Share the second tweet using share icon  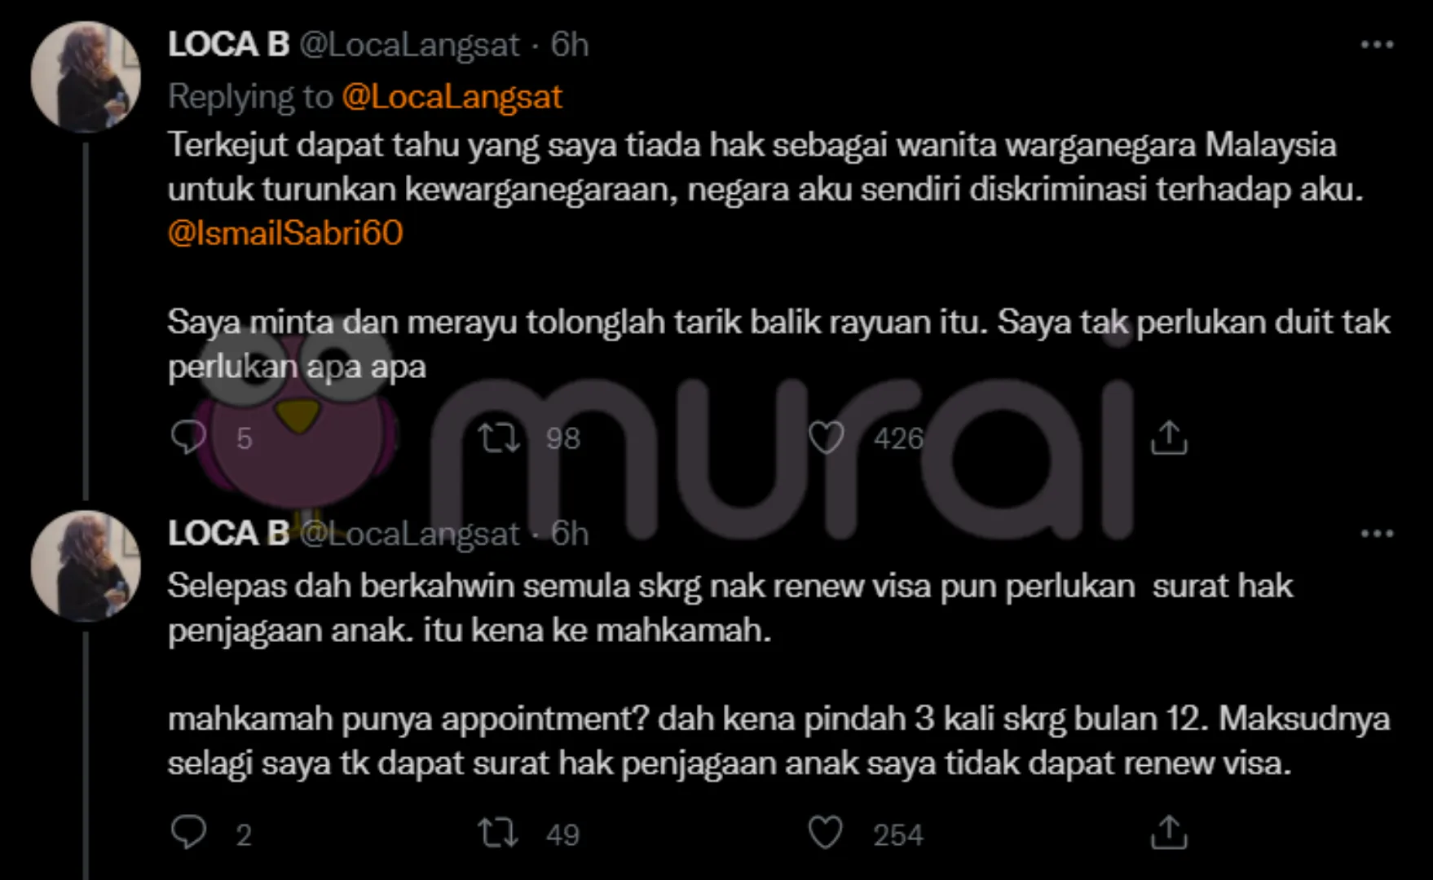pyautogui.click(x=1169, y=833)
